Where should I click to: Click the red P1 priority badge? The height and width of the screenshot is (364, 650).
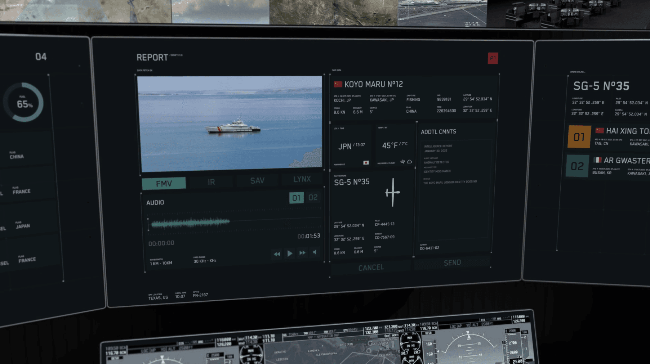493,58
